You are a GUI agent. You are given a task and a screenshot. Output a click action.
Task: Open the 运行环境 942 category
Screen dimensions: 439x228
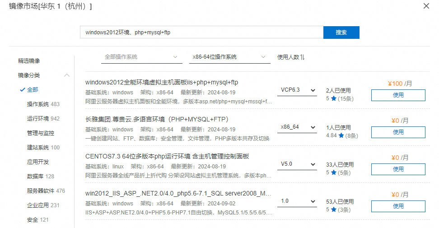43,118
